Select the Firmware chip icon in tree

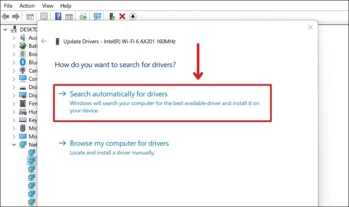click(x=23, y=103)
